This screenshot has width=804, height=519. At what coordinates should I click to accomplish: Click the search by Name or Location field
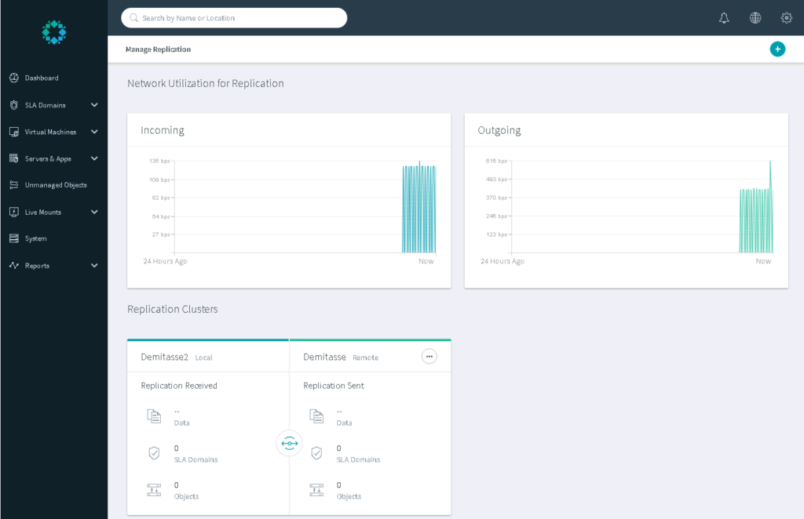tap(234, 17)
